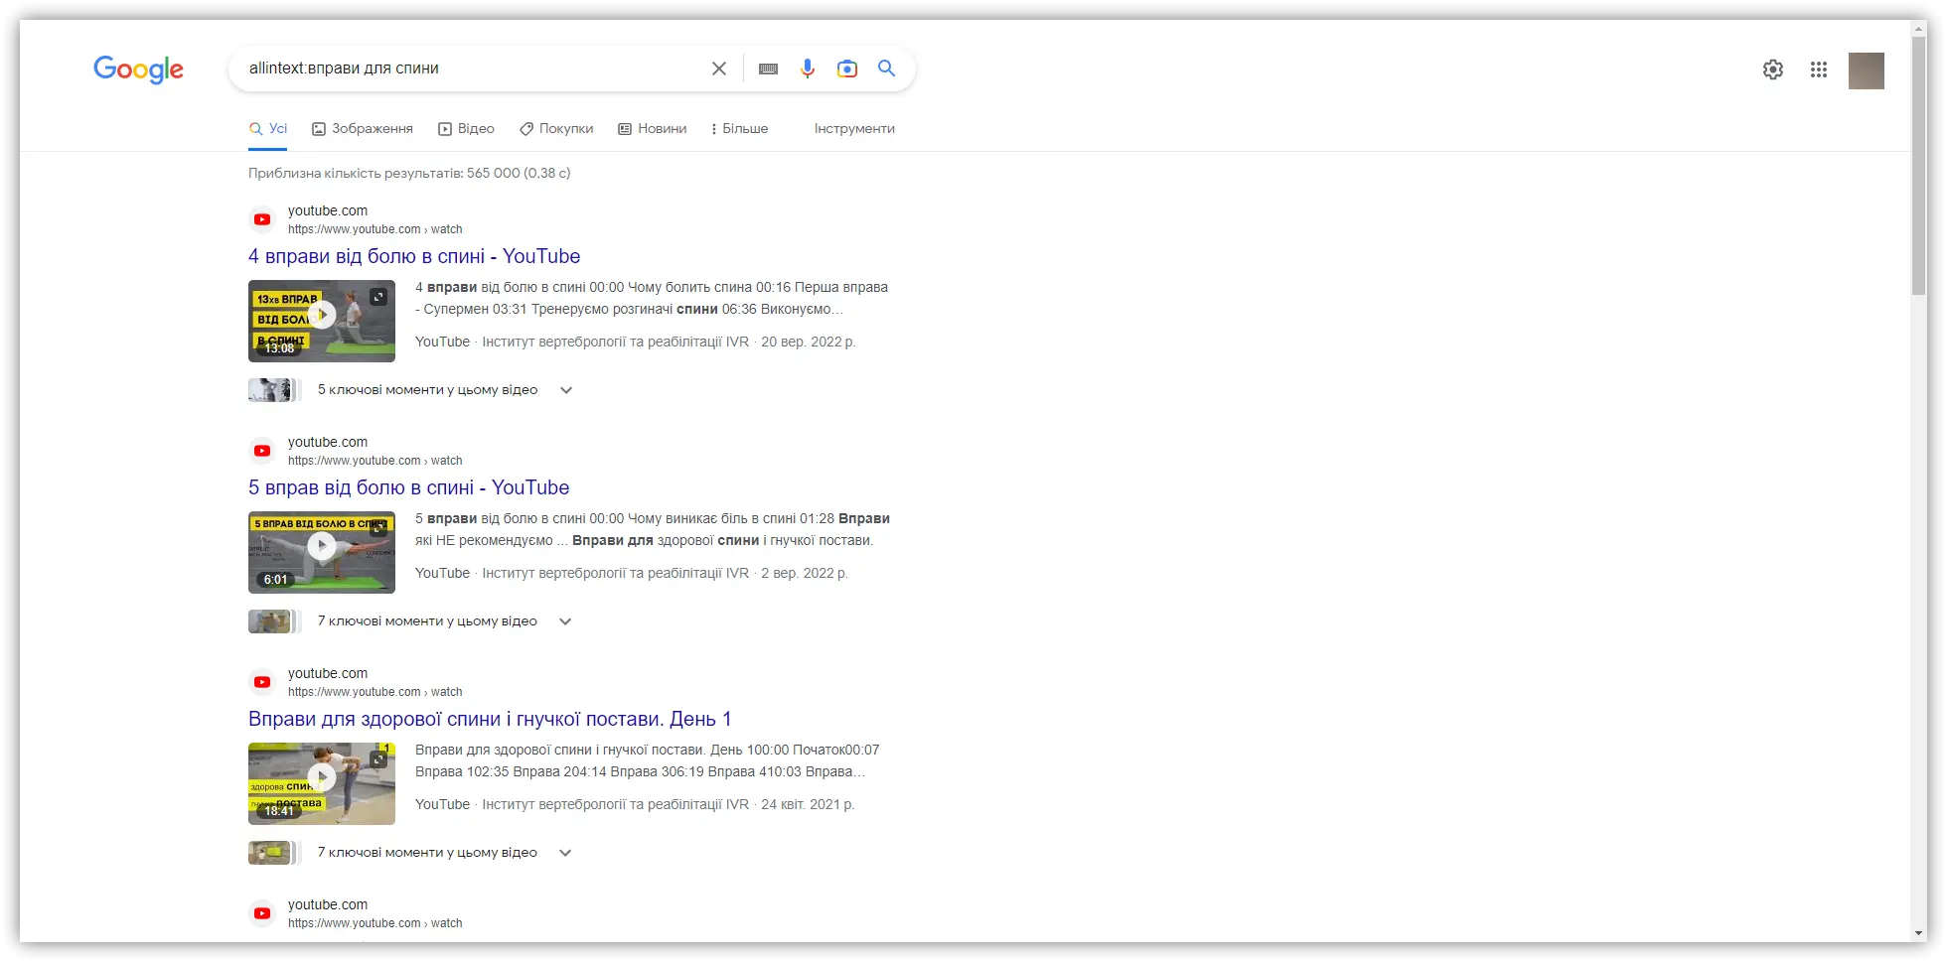
Task: Click the magnifying glass search button
Action: 887,69
